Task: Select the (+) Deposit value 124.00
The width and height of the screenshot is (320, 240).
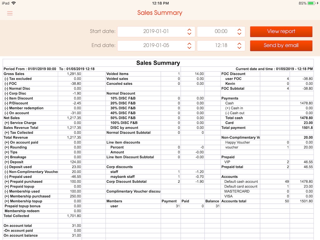Action: coord(76,162)
